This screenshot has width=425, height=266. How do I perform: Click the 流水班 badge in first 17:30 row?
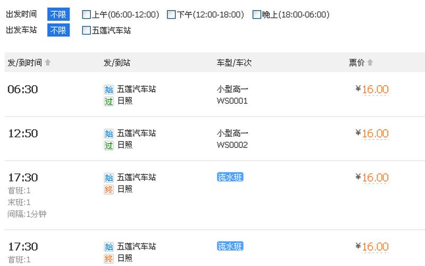pos(230,177)
